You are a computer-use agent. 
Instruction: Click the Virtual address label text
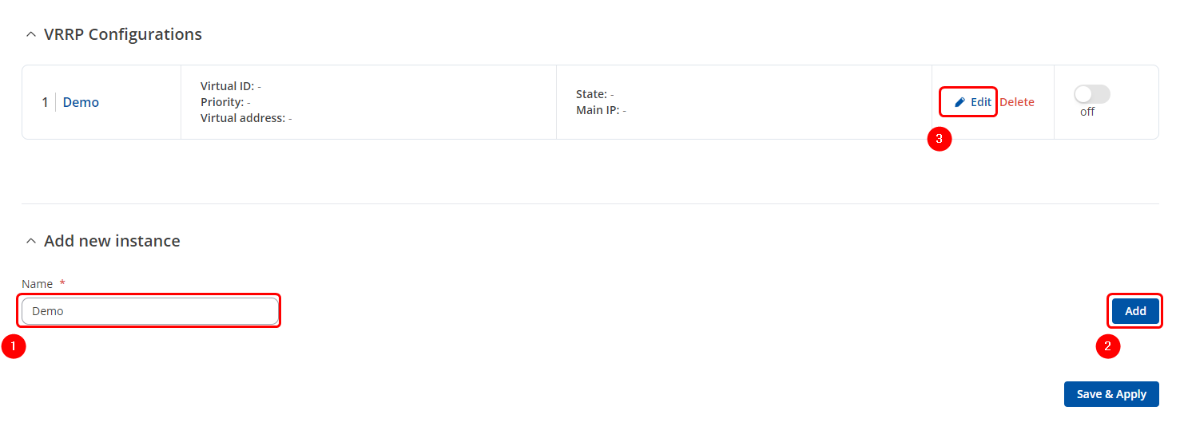[243, 118]
